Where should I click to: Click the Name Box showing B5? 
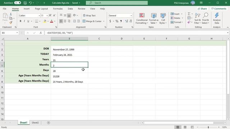point(10,33)
